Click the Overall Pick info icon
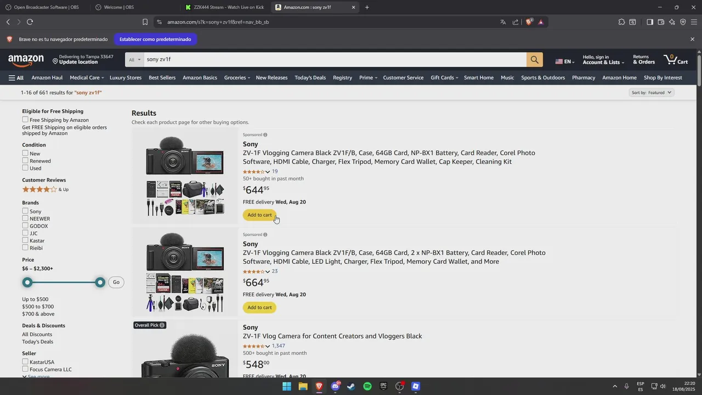This screenshot has height=395, width=702. click(162, 325)
